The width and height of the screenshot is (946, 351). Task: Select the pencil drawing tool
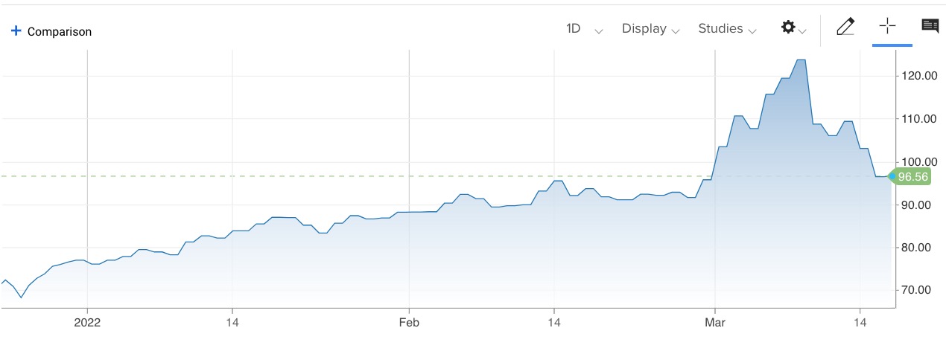845,27
